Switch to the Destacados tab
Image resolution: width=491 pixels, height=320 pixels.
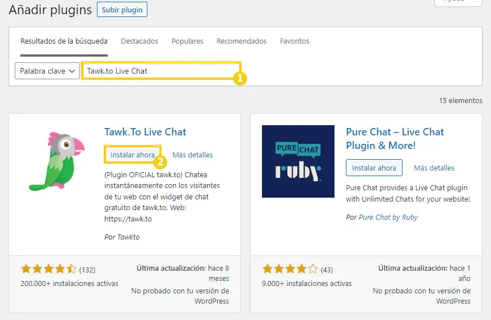tap(139, 41)
